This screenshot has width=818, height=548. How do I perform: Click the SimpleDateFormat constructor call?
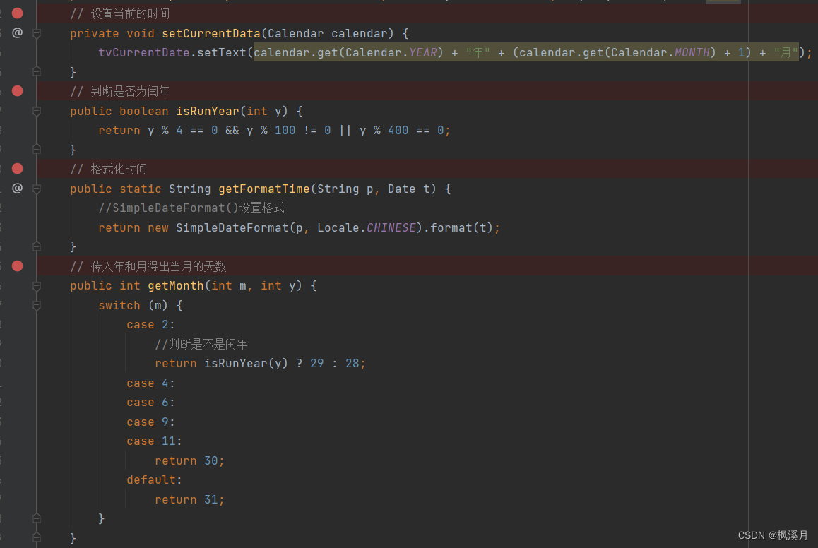[x=232, y=228]
